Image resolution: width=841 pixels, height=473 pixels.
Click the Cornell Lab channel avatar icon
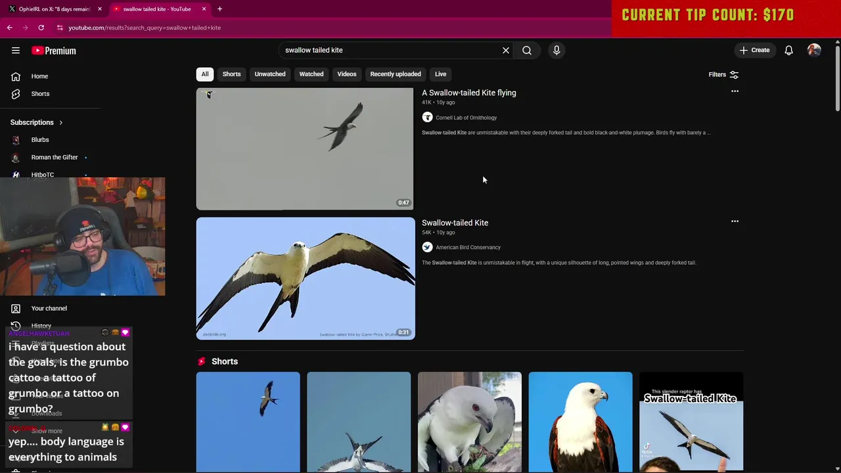[427, 118]
